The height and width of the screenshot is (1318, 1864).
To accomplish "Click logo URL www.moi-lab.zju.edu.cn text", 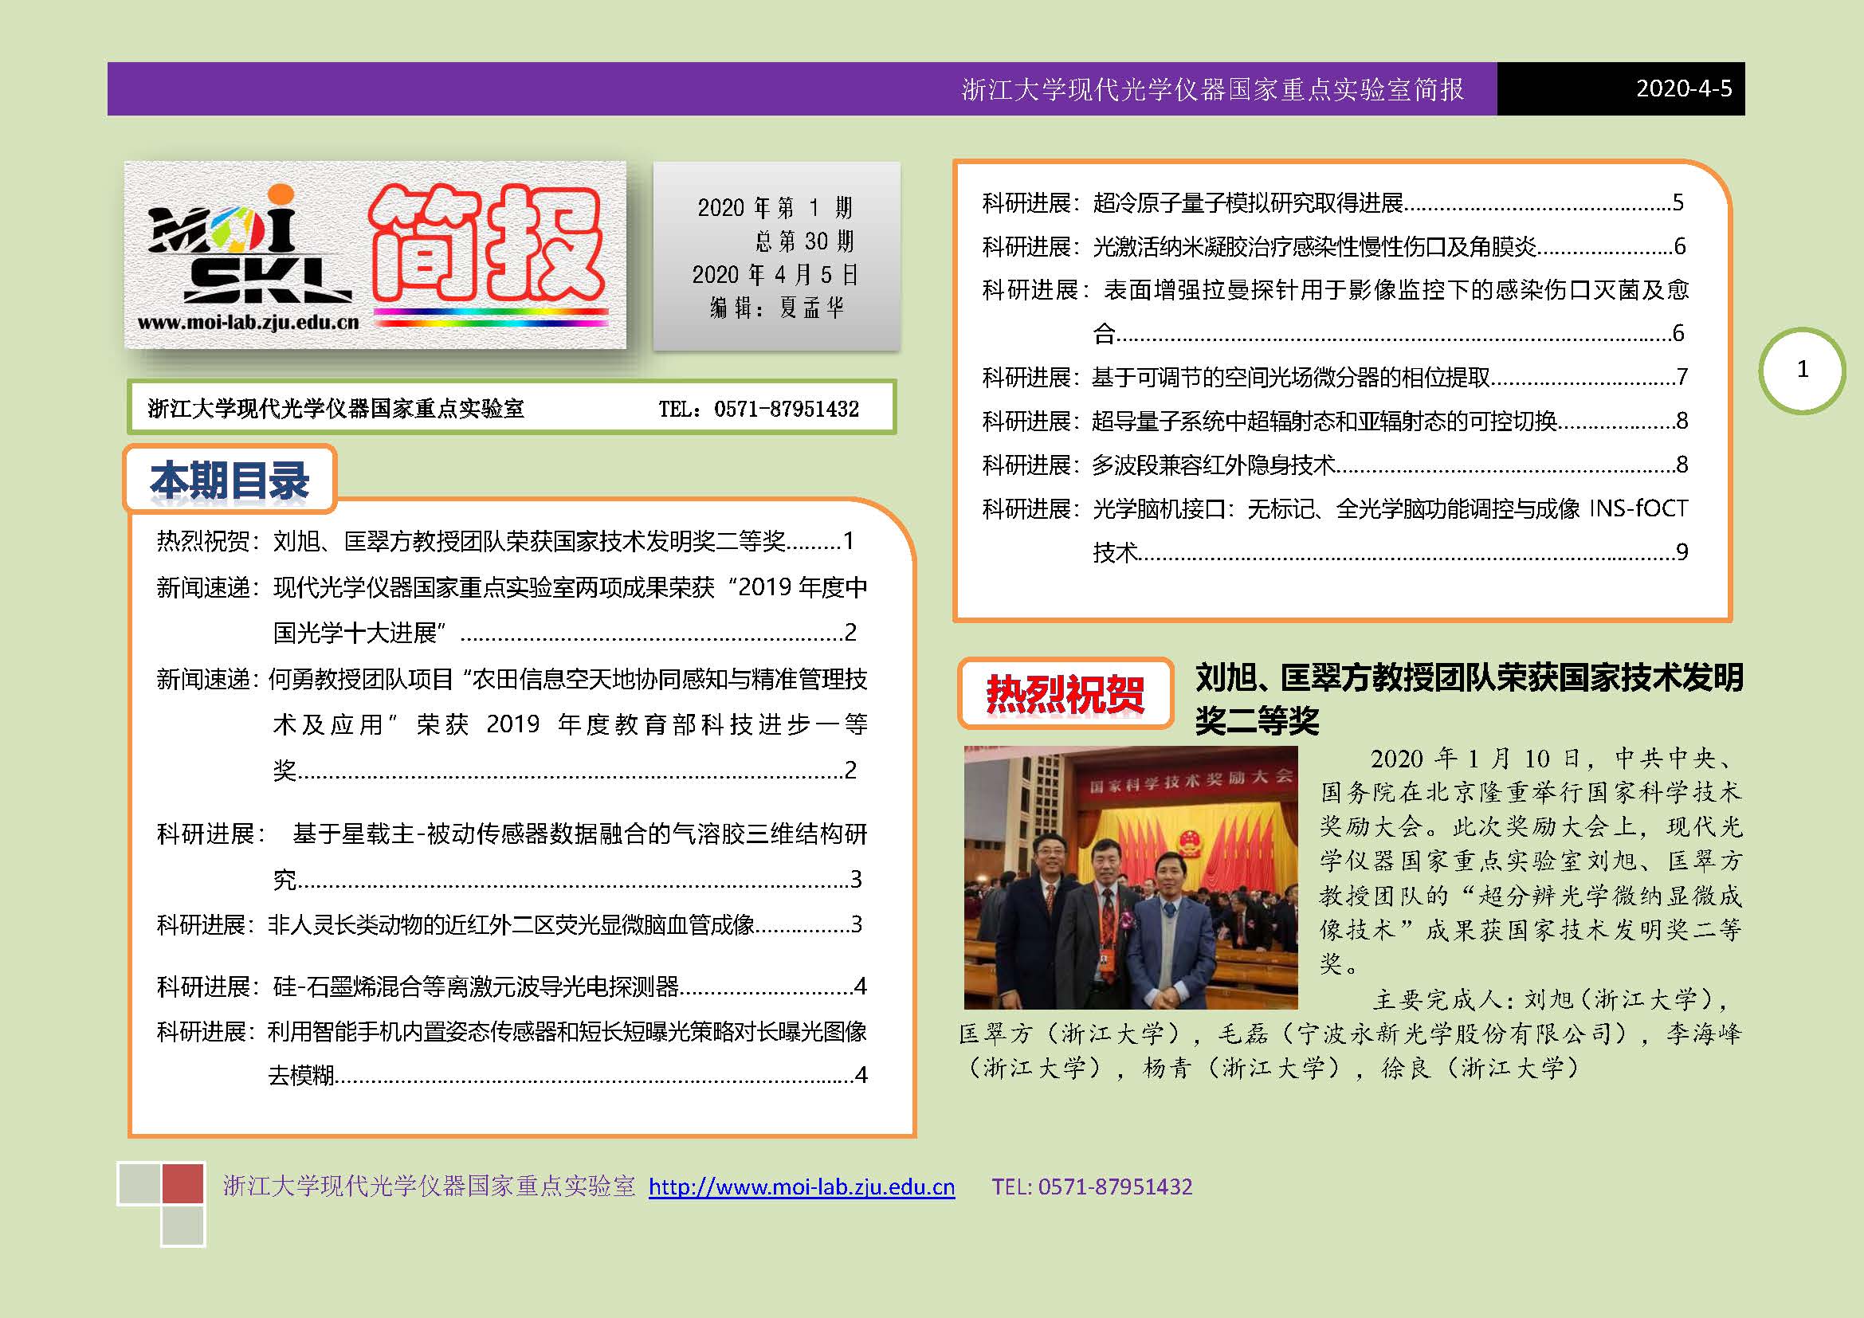I will 248,322.
